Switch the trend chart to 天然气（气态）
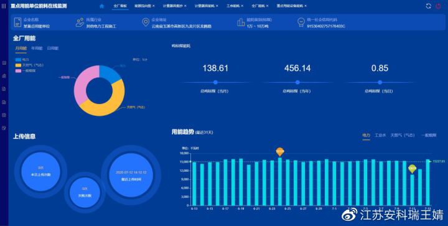Image resolution: width=448 pixels, height=226 pixels. 403,135
